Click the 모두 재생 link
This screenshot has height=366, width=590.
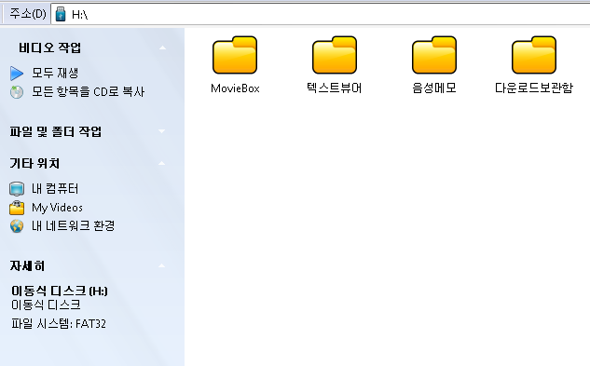coord(55,73)
